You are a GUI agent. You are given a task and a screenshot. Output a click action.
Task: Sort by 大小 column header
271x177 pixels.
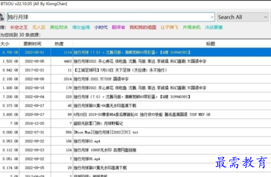9,44
